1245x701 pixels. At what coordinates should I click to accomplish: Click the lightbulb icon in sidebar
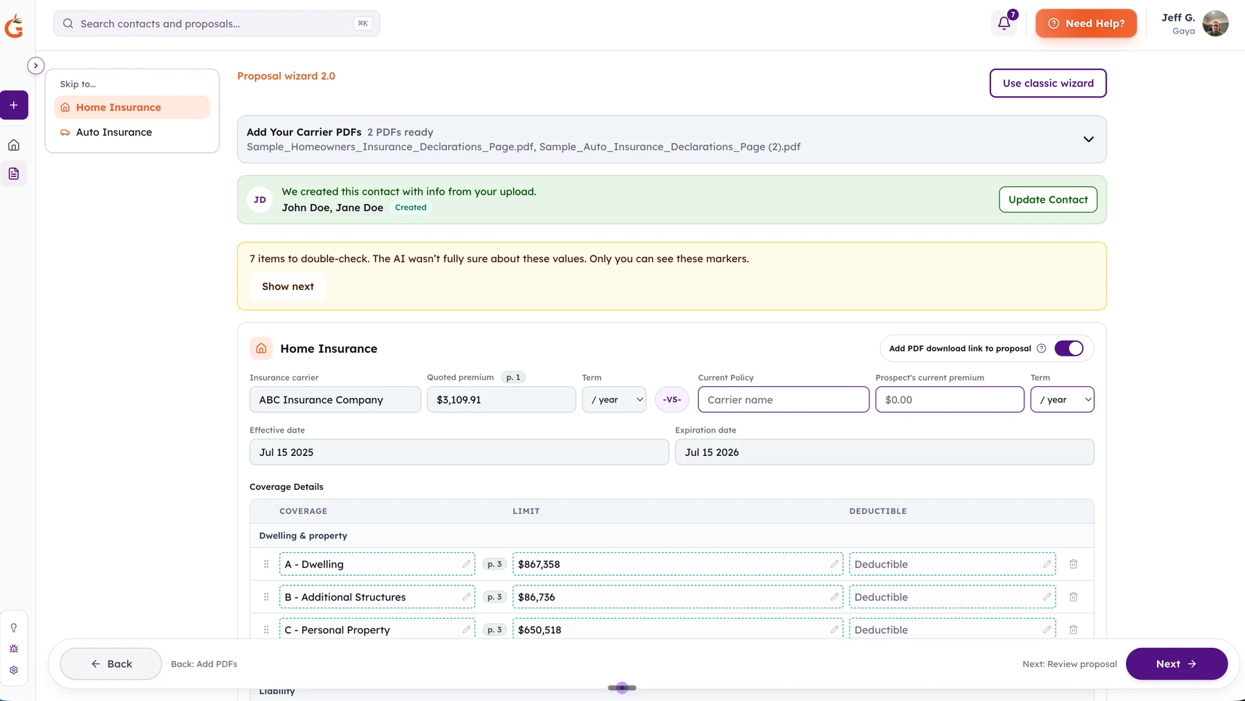coord(14,628)
